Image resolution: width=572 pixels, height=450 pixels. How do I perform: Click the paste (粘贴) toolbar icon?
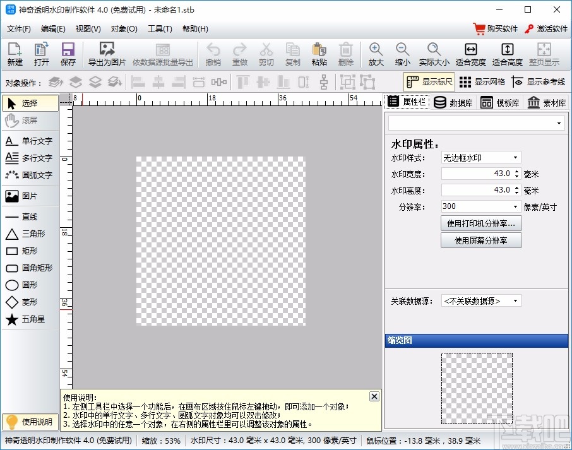coord(319,53)
